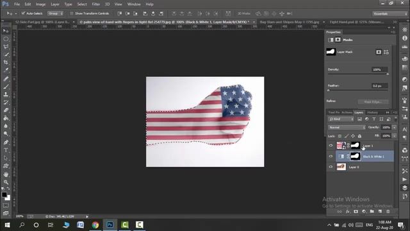Switch foreground and background colors

point(8,189)
